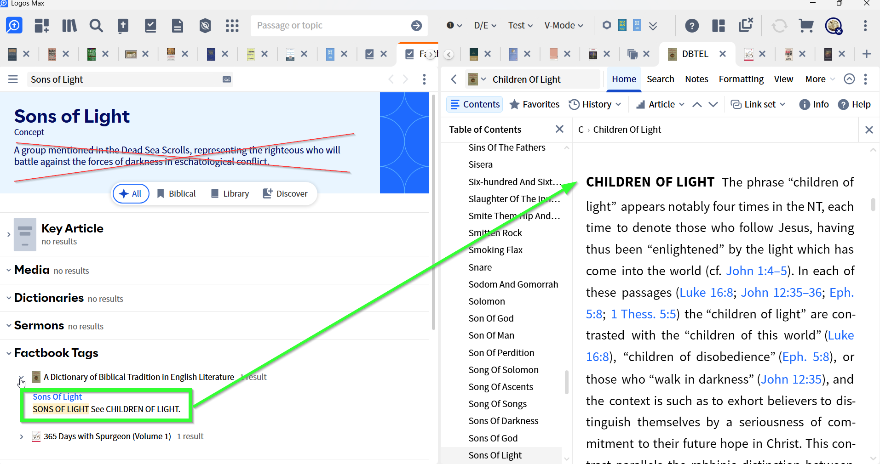
Task: Open the Library books icon
Action: (x=69, y=25)
